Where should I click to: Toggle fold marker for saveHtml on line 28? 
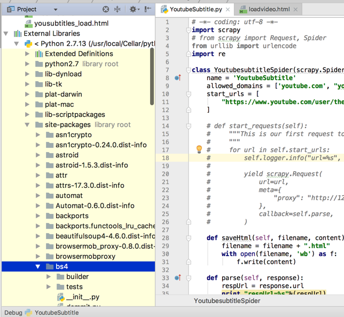[189, 238]
